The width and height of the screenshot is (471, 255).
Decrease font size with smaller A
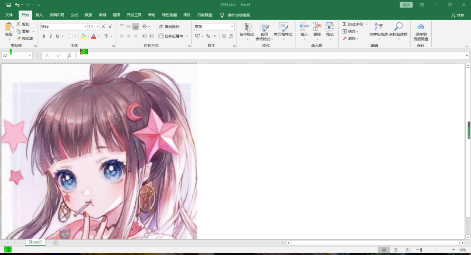[x=110, y=27]
